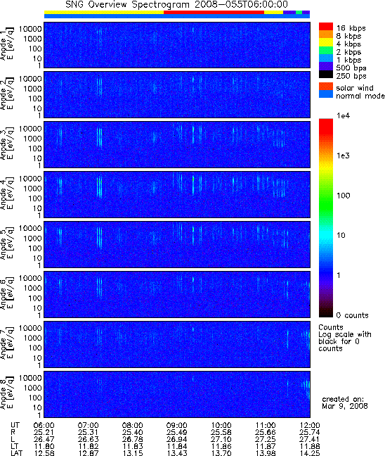Click the LAT value '13.43'
Image resolution: width=385 pixels, height=456 pixels.
click(x=176, y=452)
